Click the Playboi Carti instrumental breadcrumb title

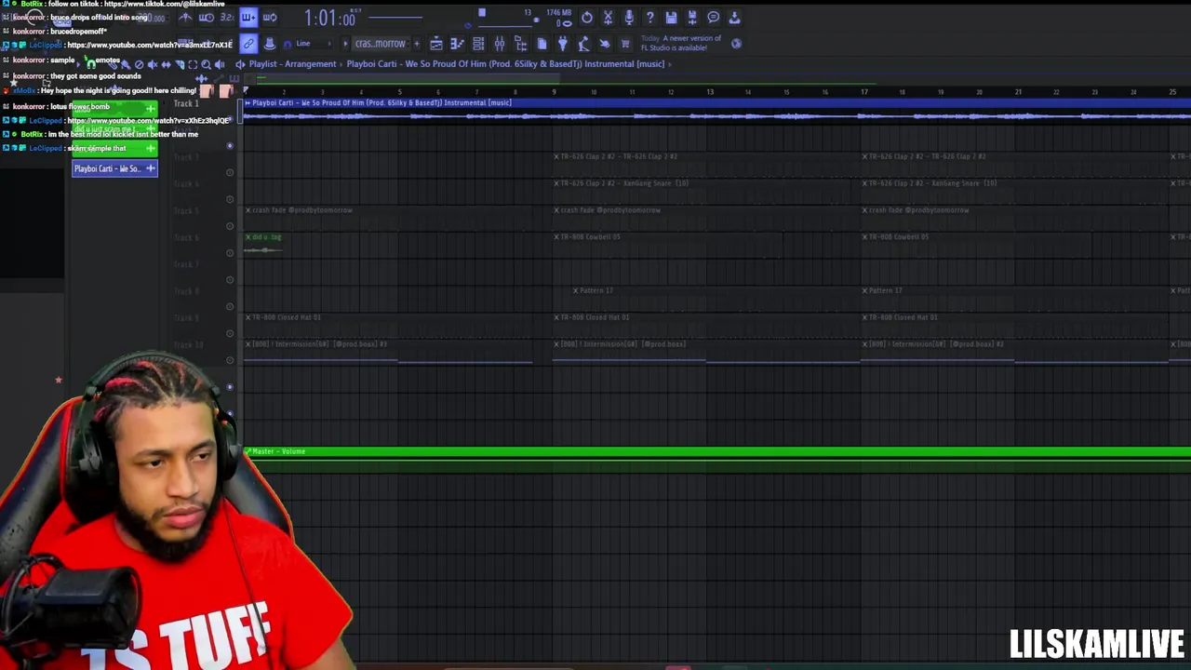506,64
